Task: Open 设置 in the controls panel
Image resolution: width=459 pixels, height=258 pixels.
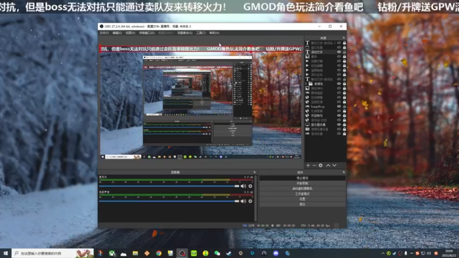Action: [x=302, y=199]
